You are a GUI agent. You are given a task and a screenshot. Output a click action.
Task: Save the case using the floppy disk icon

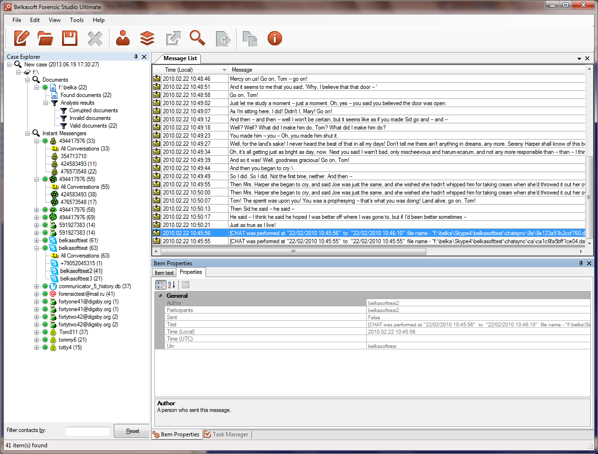pos(70,38)
